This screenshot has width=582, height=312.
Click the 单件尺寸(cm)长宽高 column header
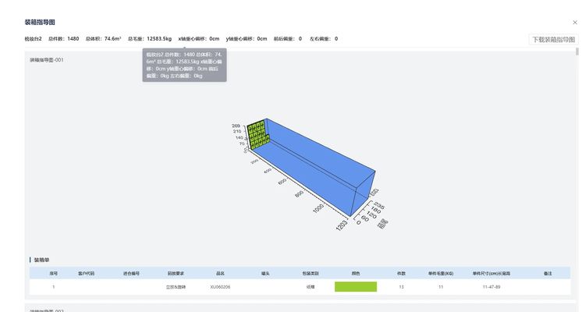coord(491,274)
